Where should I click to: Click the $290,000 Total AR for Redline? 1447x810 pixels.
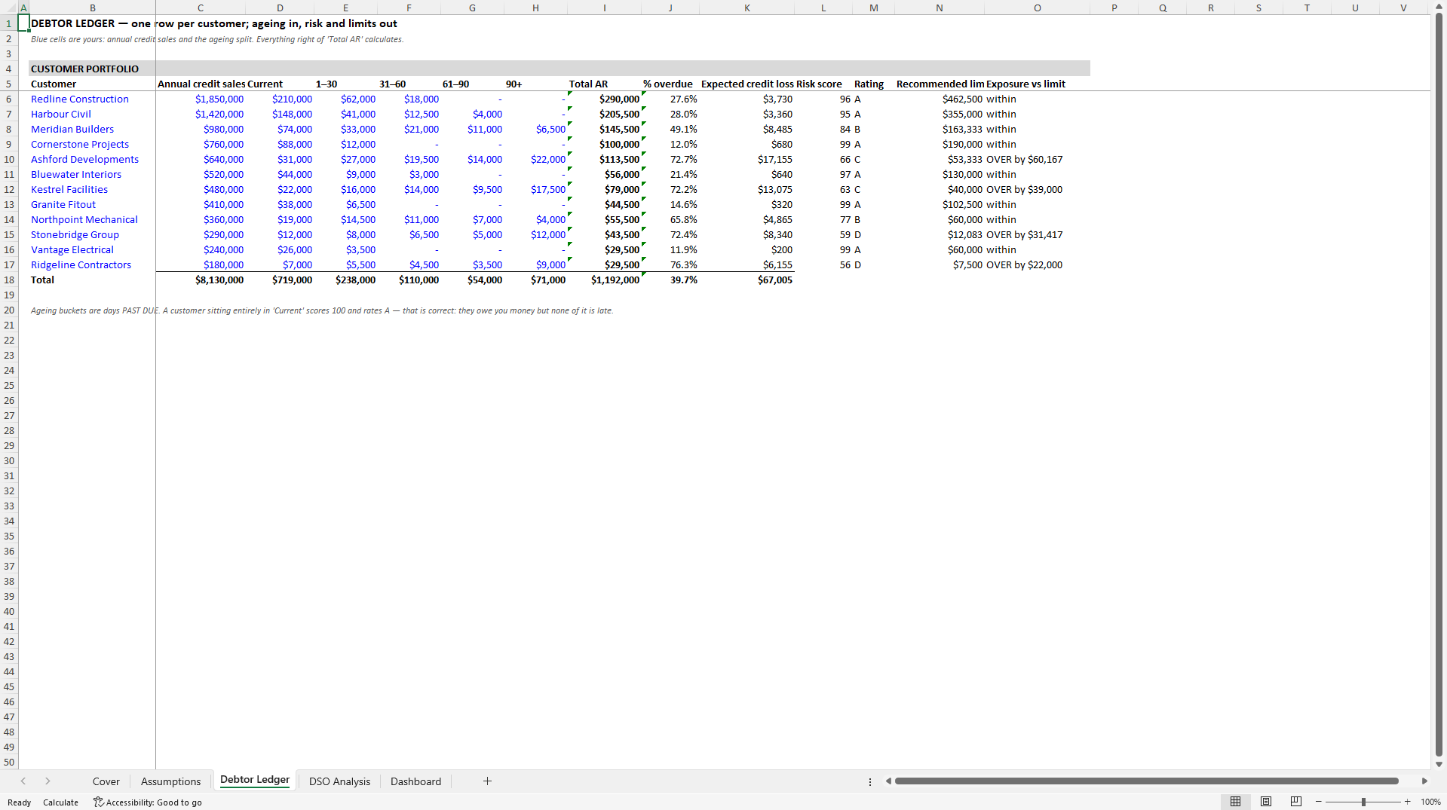(x=604, y=99)
